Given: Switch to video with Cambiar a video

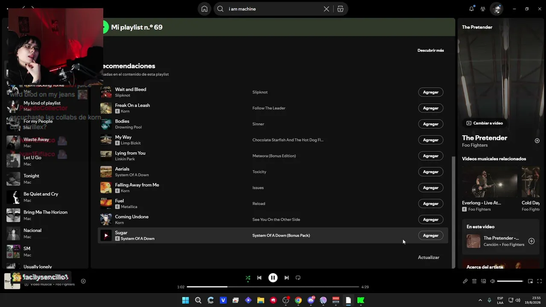Looking at the screenshot, I should pos(485,123).
